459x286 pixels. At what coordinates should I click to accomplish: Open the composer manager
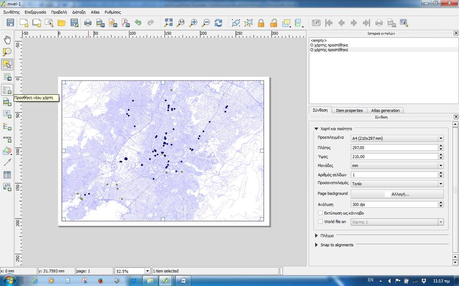click(49, 23)
